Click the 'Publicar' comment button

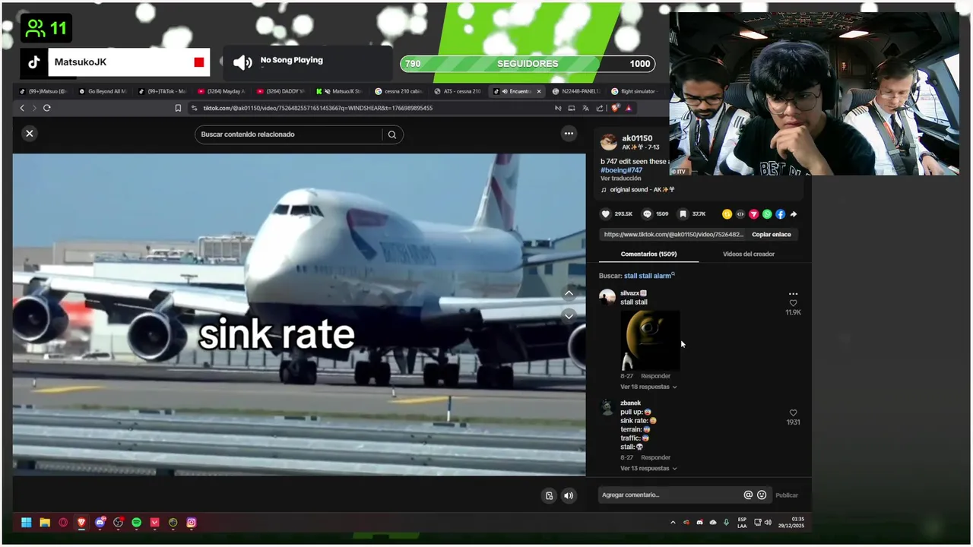(787, 495)
